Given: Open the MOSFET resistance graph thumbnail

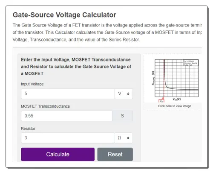Looking at the screenshot, I should (175, 81).
